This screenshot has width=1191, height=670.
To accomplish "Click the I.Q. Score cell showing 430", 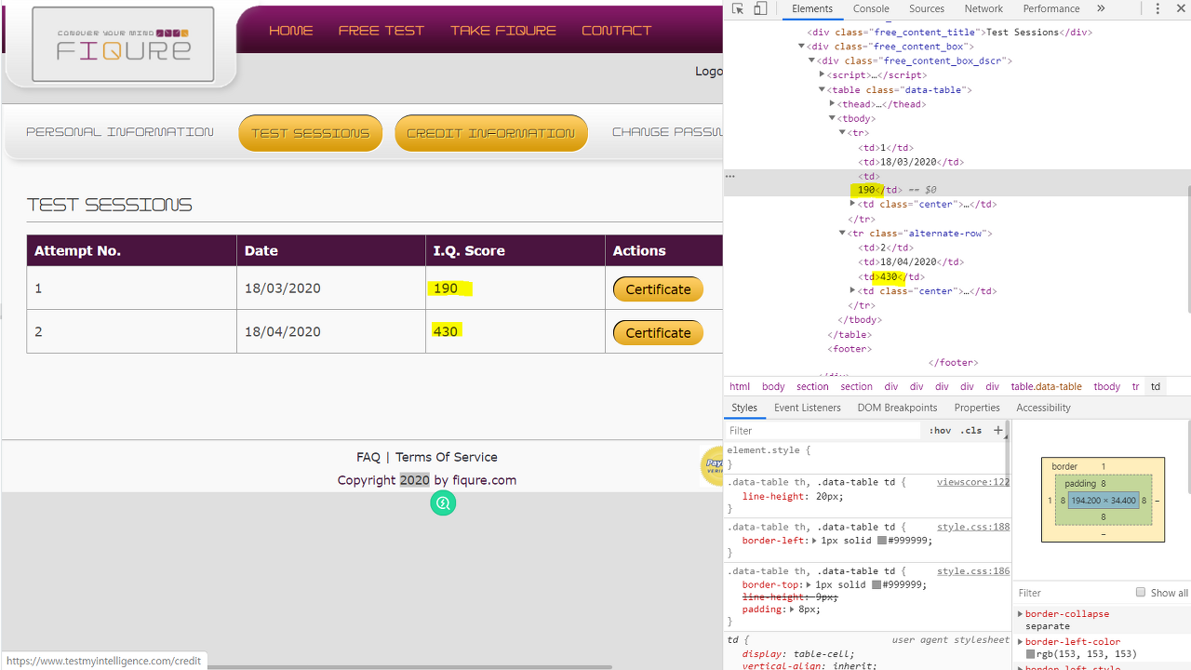I will point(515,331).
